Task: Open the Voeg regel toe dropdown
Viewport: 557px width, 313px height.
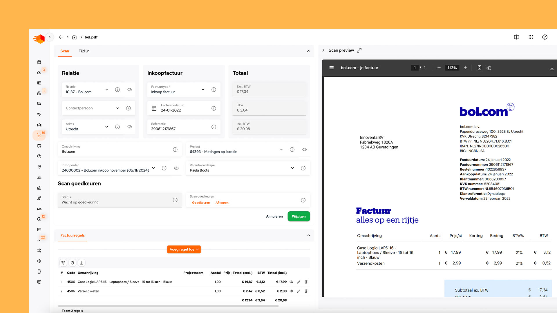Action: (184, 250)
